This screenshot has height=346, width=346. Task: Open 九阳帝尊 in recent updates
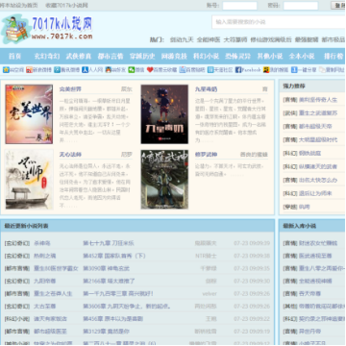45,281
